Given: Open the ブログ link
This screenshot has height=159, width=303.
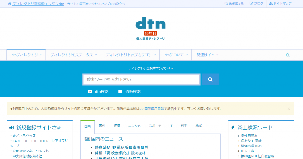Looking at the screenshot, I should [x=257, y=4].
